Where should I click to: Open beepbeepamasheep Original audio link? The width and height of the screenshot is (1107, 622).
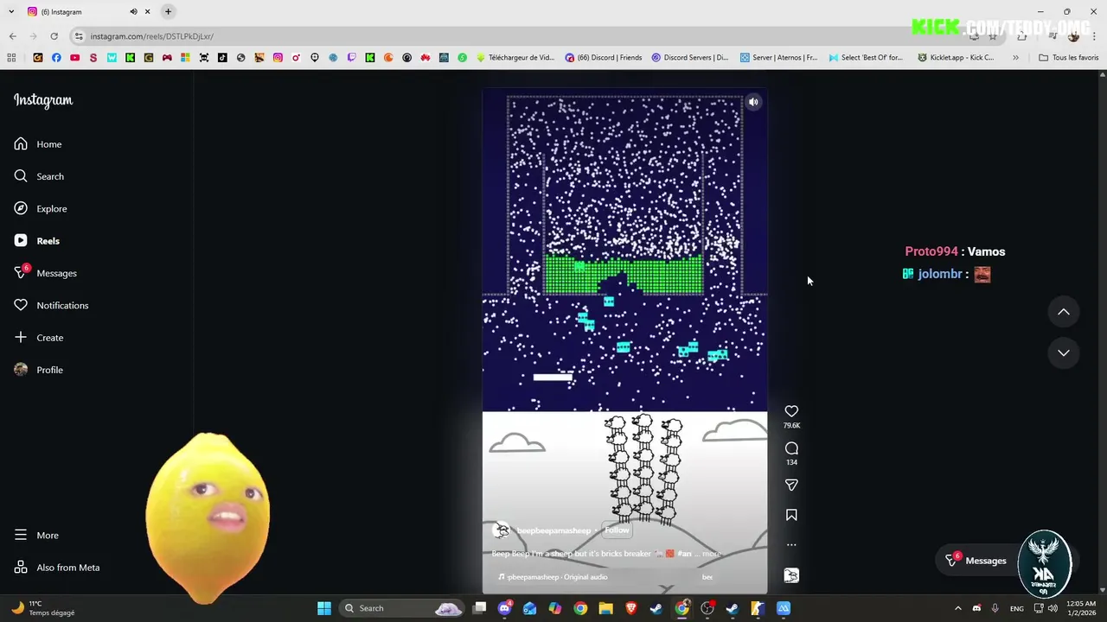(x=557, y=577)
